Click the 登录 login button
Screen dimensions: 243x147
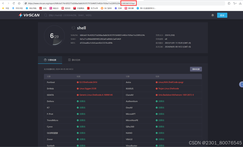(x=222, y=15)
